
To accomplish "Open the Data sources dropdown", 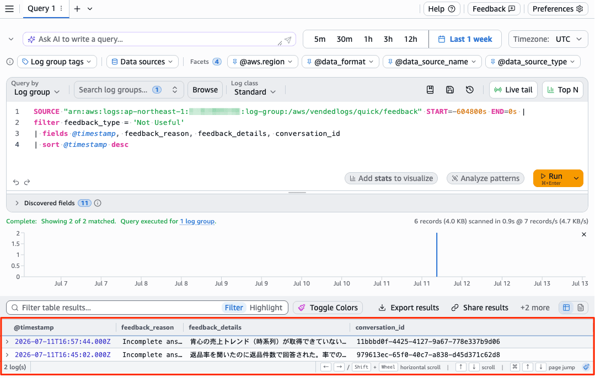I will [142, 62].
